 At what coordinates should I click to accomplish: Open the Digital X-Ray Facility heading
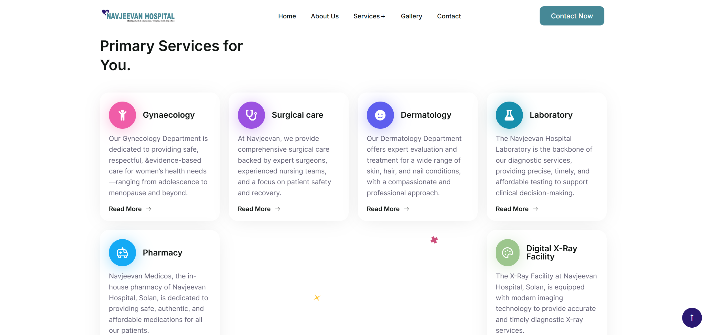pyautogui.click(x=551, y=252)
